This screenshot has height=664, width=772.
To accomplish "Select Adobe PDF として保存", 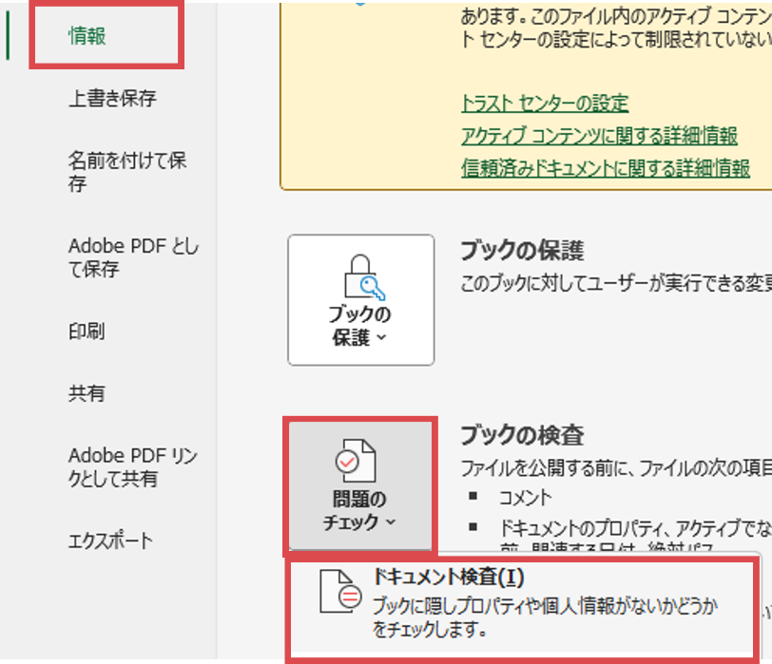I will pyautogui.click(x=133, y=256).
